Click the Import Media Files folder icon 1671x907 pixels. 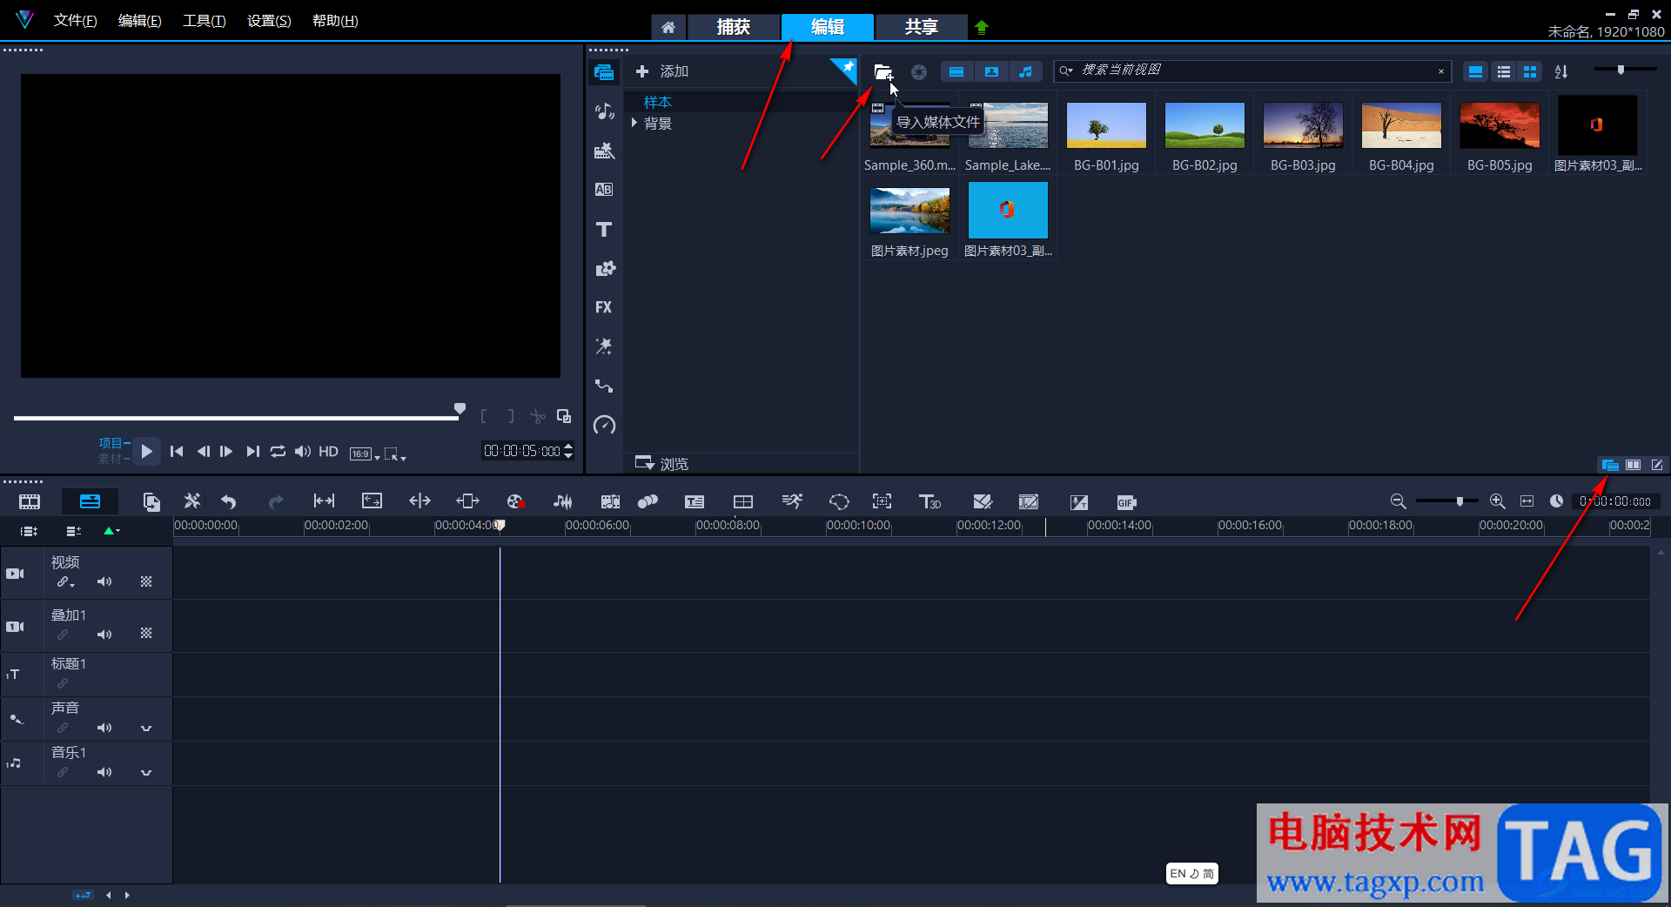882,72
